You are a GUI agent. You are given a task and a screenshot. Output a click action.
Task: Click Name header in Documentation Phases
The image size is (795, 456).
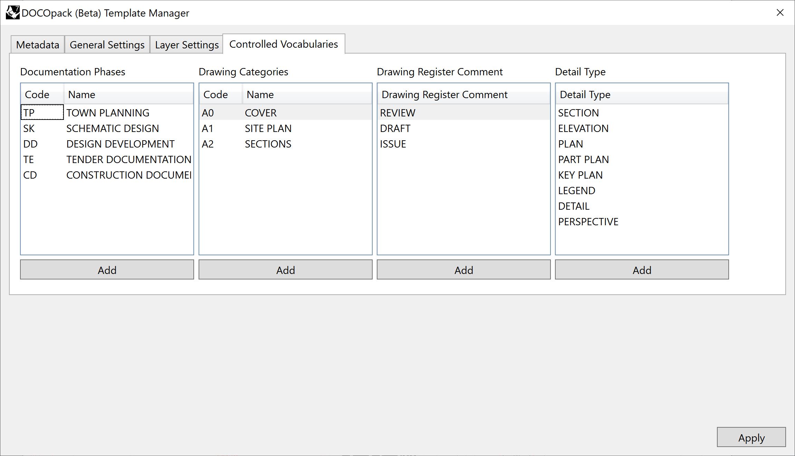(x=128, y=94)
